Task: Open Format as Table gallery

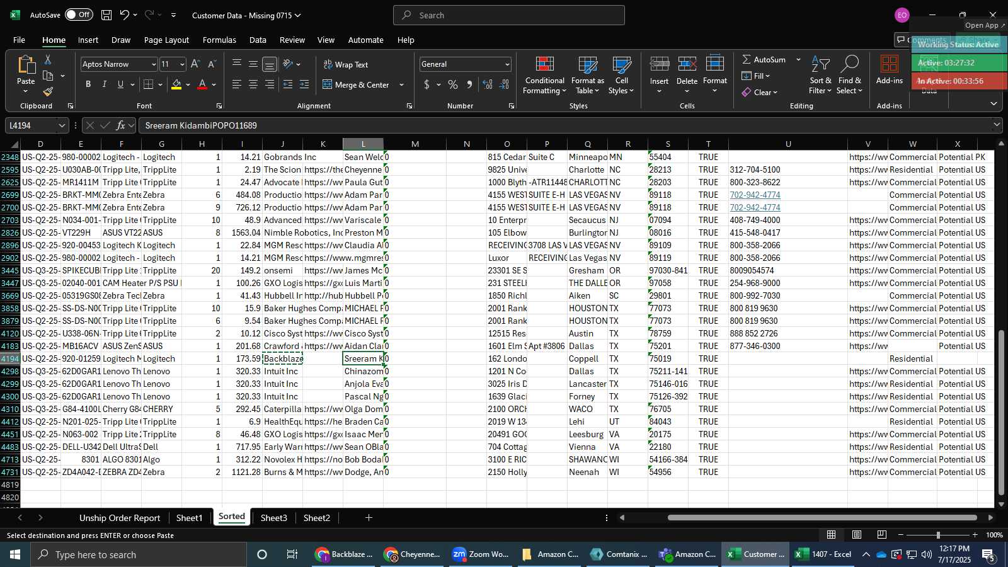Action: pos(587,76)
